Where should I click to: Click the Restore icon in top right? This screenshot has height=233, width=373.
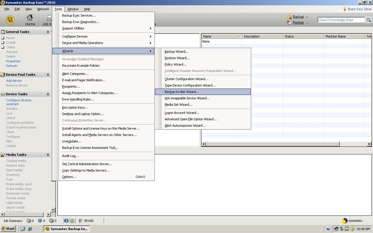point(289,23)
